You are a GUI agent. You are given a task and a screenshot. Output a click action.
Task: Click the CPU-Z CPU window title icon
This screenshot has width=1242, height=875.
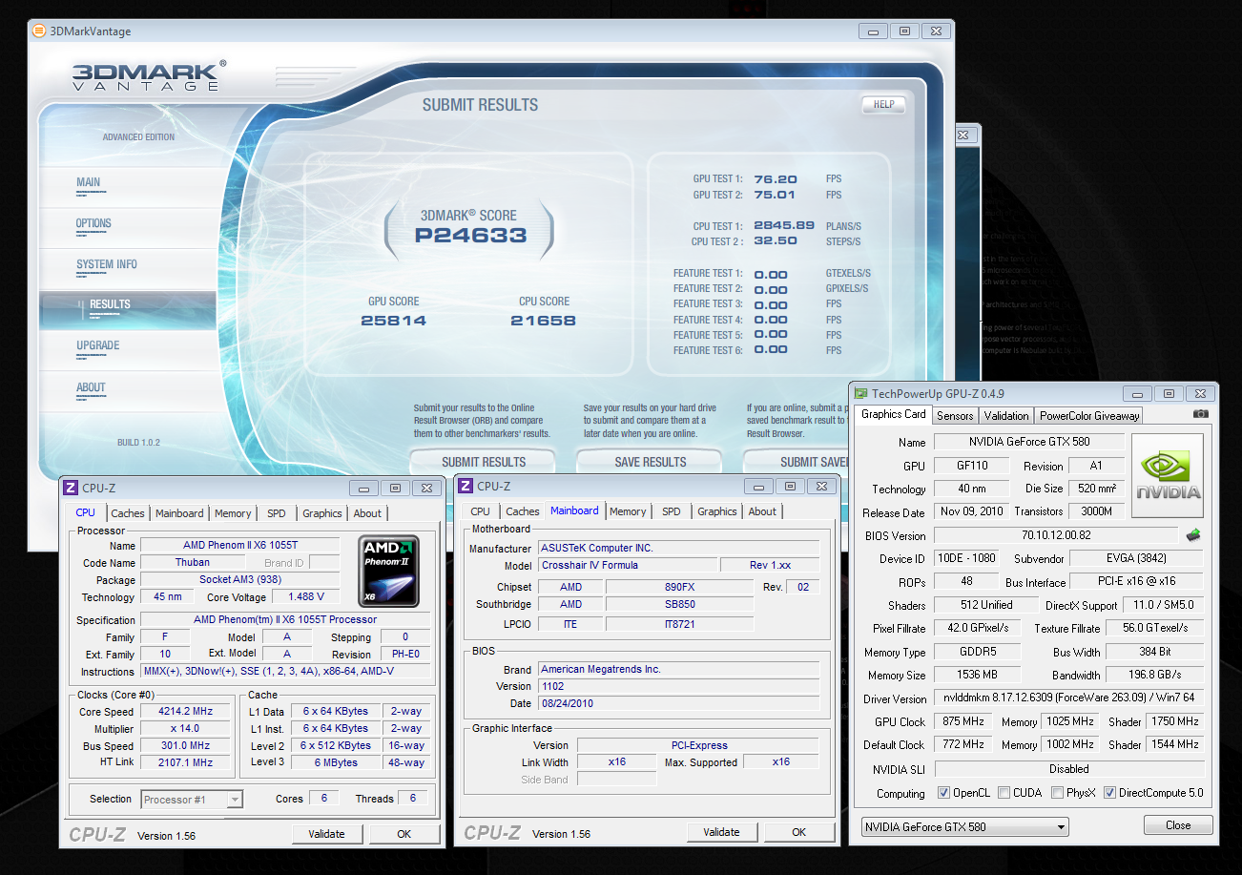coord(71,487)
